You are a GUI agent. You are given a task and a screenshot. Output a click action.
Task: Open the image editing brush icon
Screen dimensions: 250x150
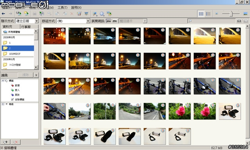tap(79, 14)
